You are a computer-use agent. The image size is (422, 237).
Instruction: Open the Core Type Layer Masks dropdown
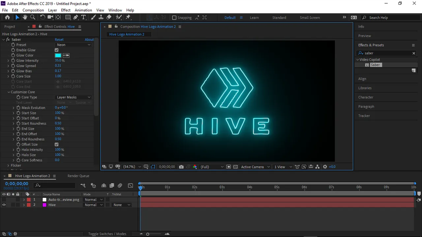pos(73,97)
